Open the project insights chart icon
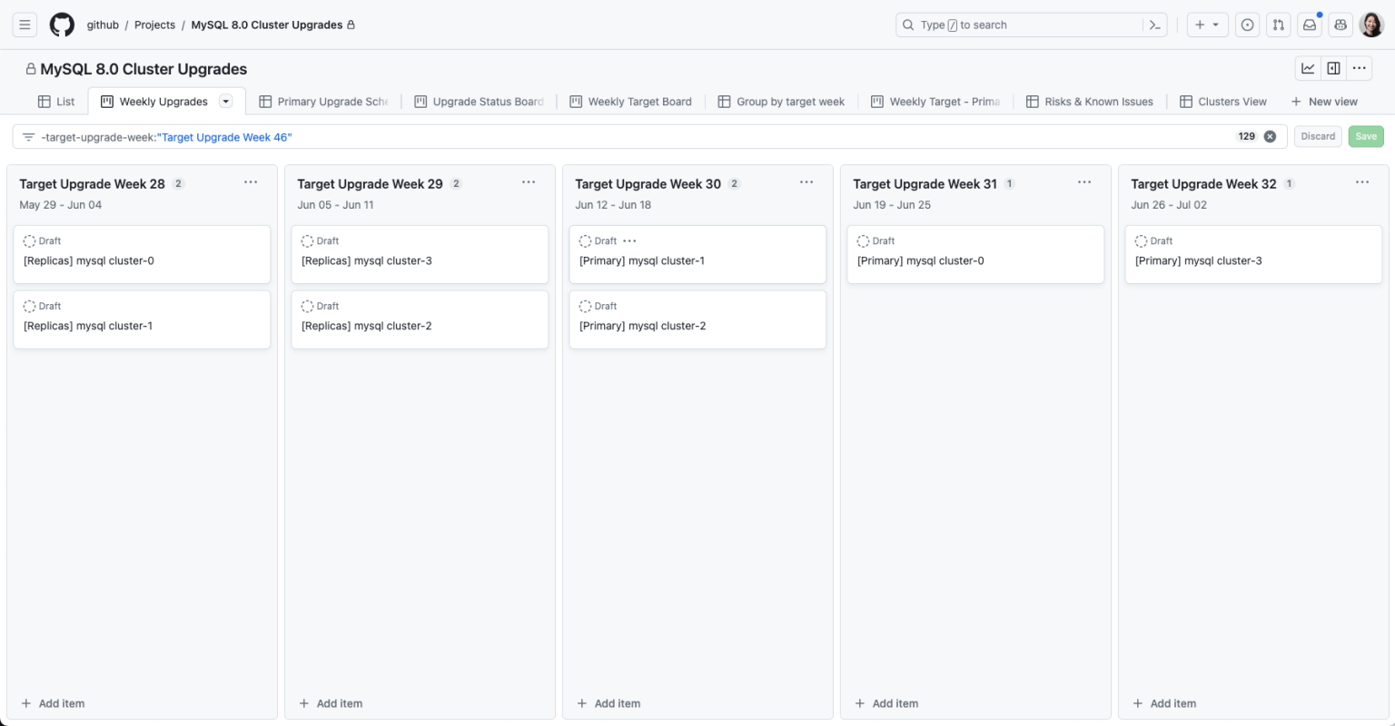Viewport: 1395px width, 726px height. (x=1308, y=68)
